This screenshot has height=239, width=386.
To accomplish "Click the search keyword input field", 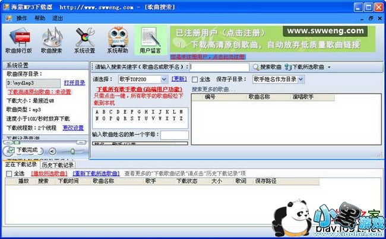I will point(220,67).
